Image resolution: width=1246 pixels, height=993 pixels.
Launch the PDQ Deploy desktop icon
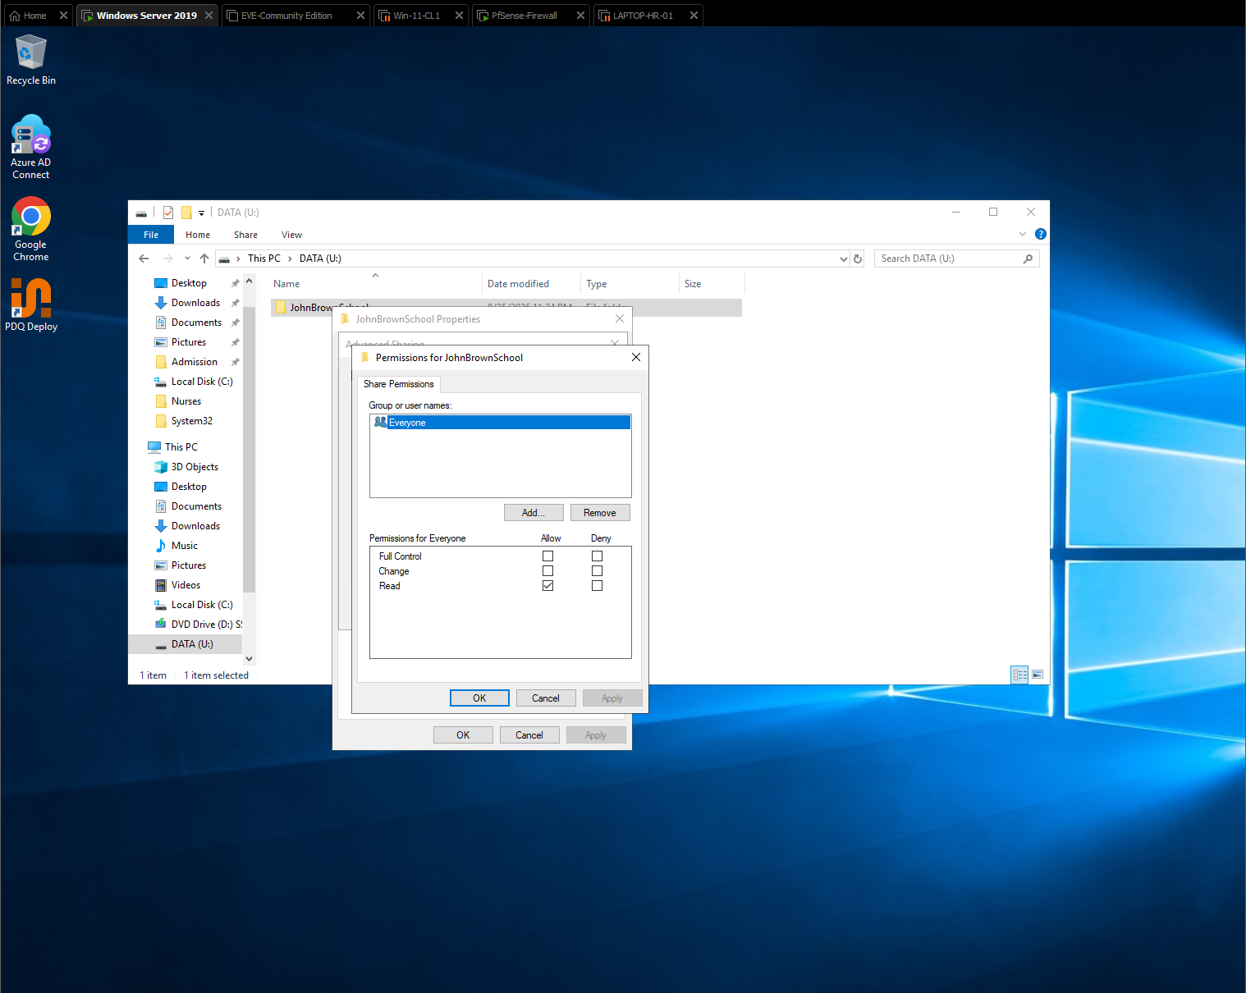point(31,305)
